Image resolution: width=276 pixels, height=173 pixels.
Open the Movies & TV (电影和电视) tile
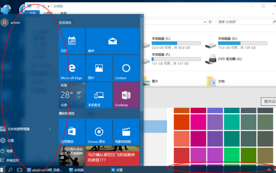point(126,132)
